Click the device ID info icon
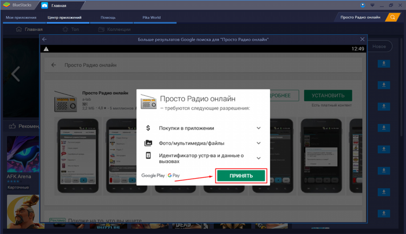Viewport: 406px width, 234px height. click(148, 155)
